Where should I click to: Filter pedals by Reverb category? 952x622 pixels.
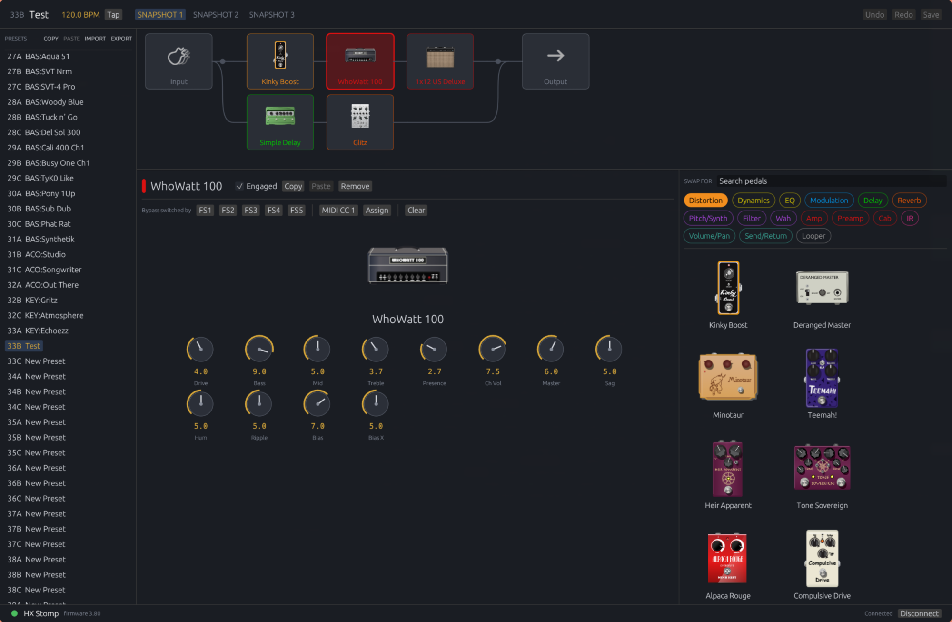tap(909, 201)
